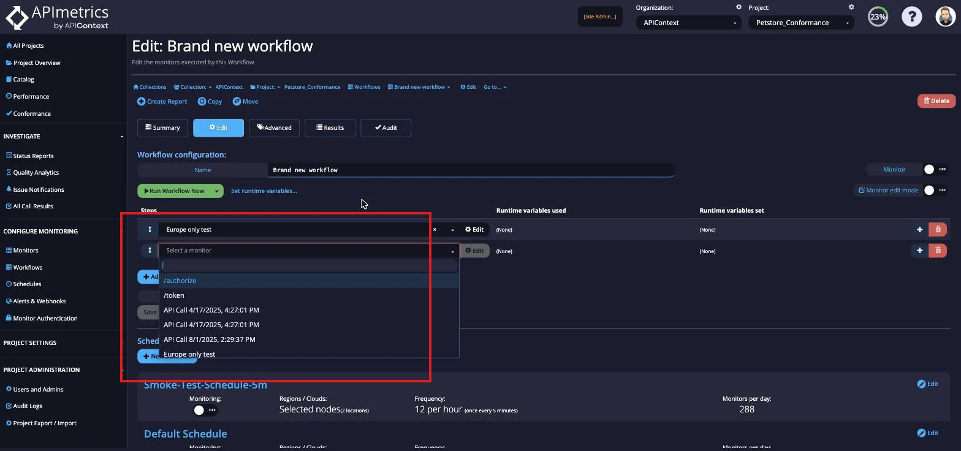
Task: Open Issue Notifications in sidebar
Action: pyautogui.click(x=34, y=189)
